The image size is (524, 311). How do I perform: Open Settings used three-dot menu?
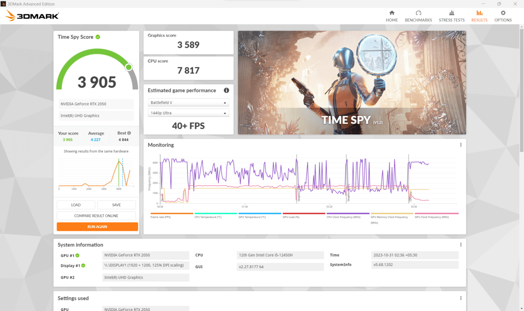[460, 298]
